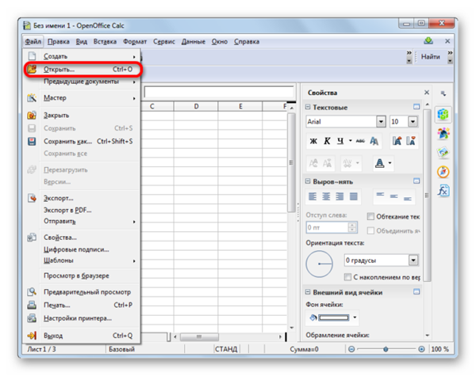This screenshot has height=376, width=476.
Task: Click the Exit (Выход) arrow icon
Action: (32, 336)
